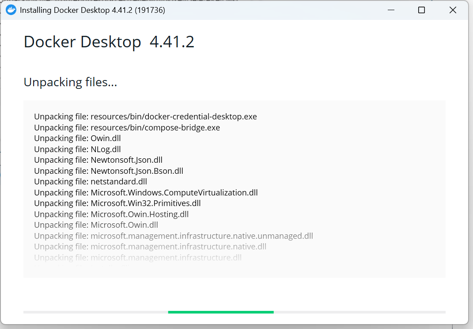This screenshot has width=473, height=329.
Task: Click the compose-bridge.exe log line
Action: point(127,127)
